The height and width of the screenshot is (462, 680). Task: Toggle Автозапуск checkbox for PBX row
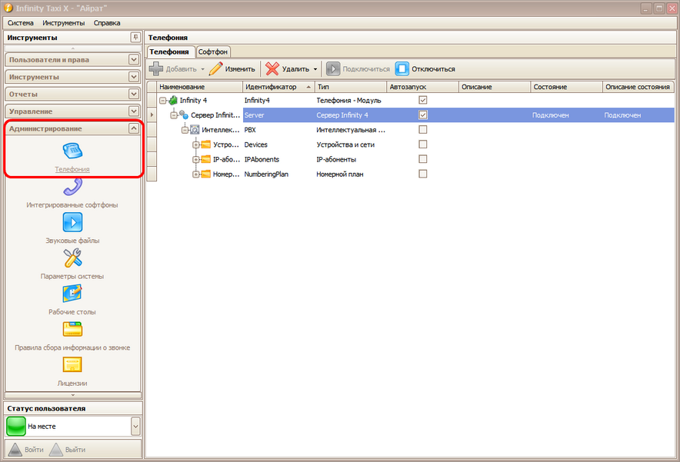coord(423,130)
